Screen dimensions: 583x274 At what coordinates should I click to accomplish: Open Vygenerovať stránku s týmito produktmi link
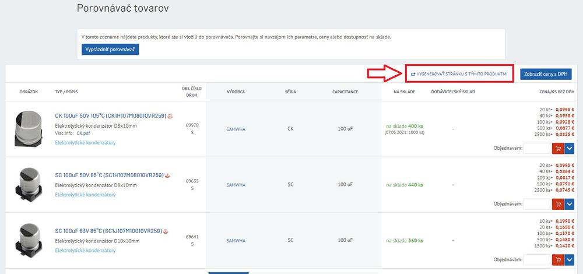click(459, 74)
